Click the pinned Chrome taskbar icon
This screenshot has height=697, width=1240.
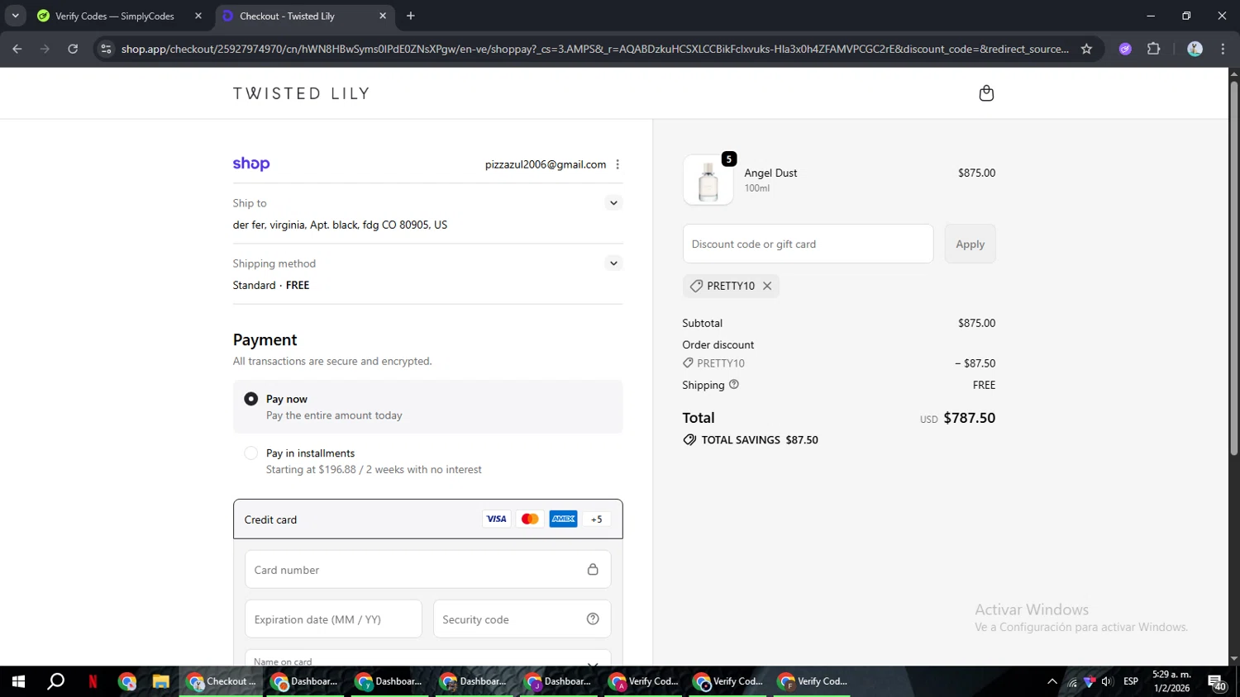click(x=126, y=681)
